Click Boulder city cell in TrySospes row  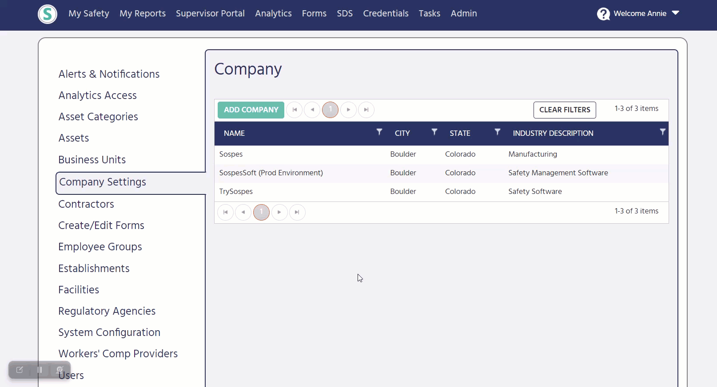coord(403,191)
